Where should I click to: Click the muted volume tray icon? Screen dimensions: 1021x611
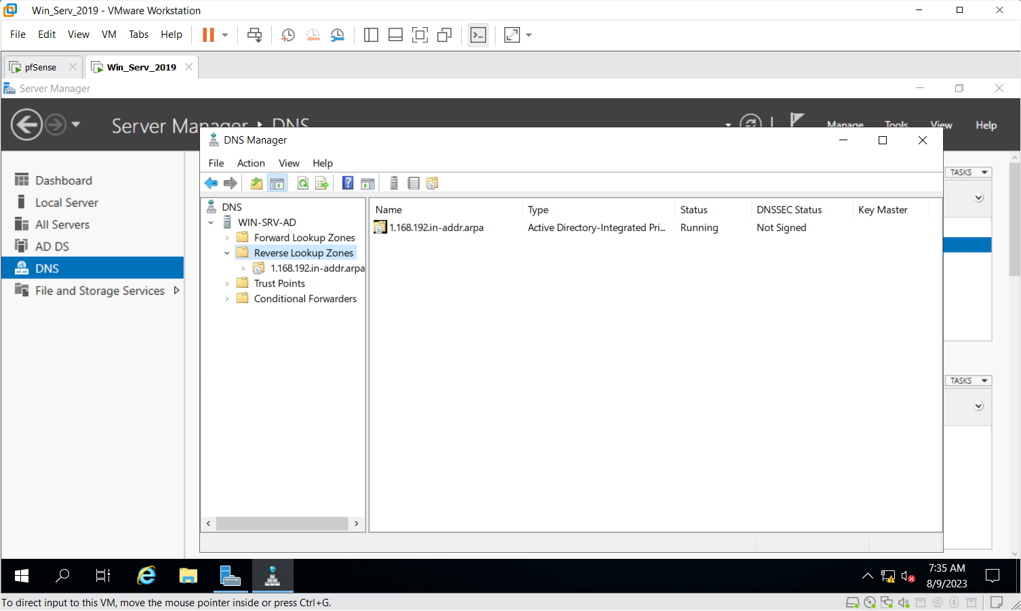click(908, 576)
